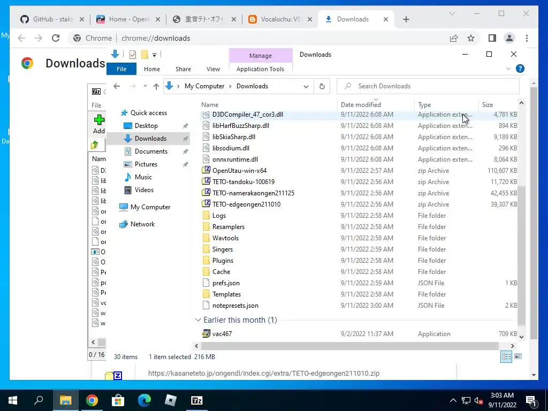This screenshot has width=548, height=411.
Task: Select the Plugins folder
Action: 223,261
